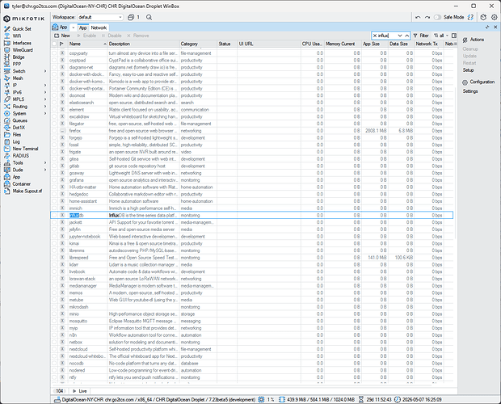Open the column chooser icon after Netw header

tap(455, 44)
